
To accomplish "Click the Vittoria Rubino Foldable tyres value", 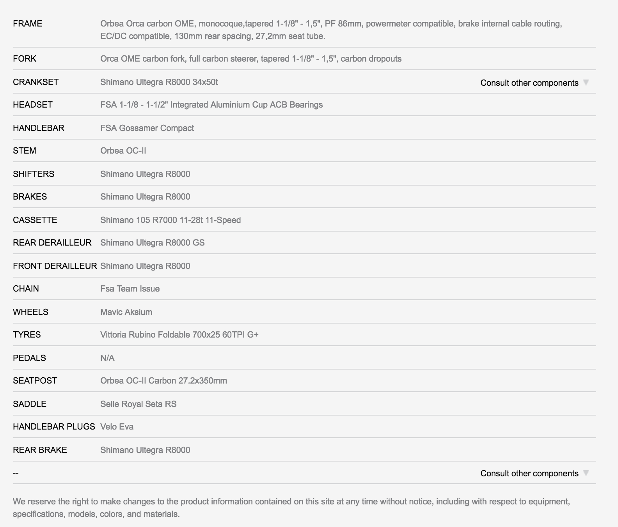I will pyautogui.click(x=179, y=334).
